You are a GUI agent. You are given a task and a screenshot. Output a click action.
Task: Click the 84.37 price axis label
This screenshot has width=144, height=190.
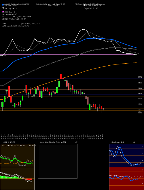pos(140,99)
